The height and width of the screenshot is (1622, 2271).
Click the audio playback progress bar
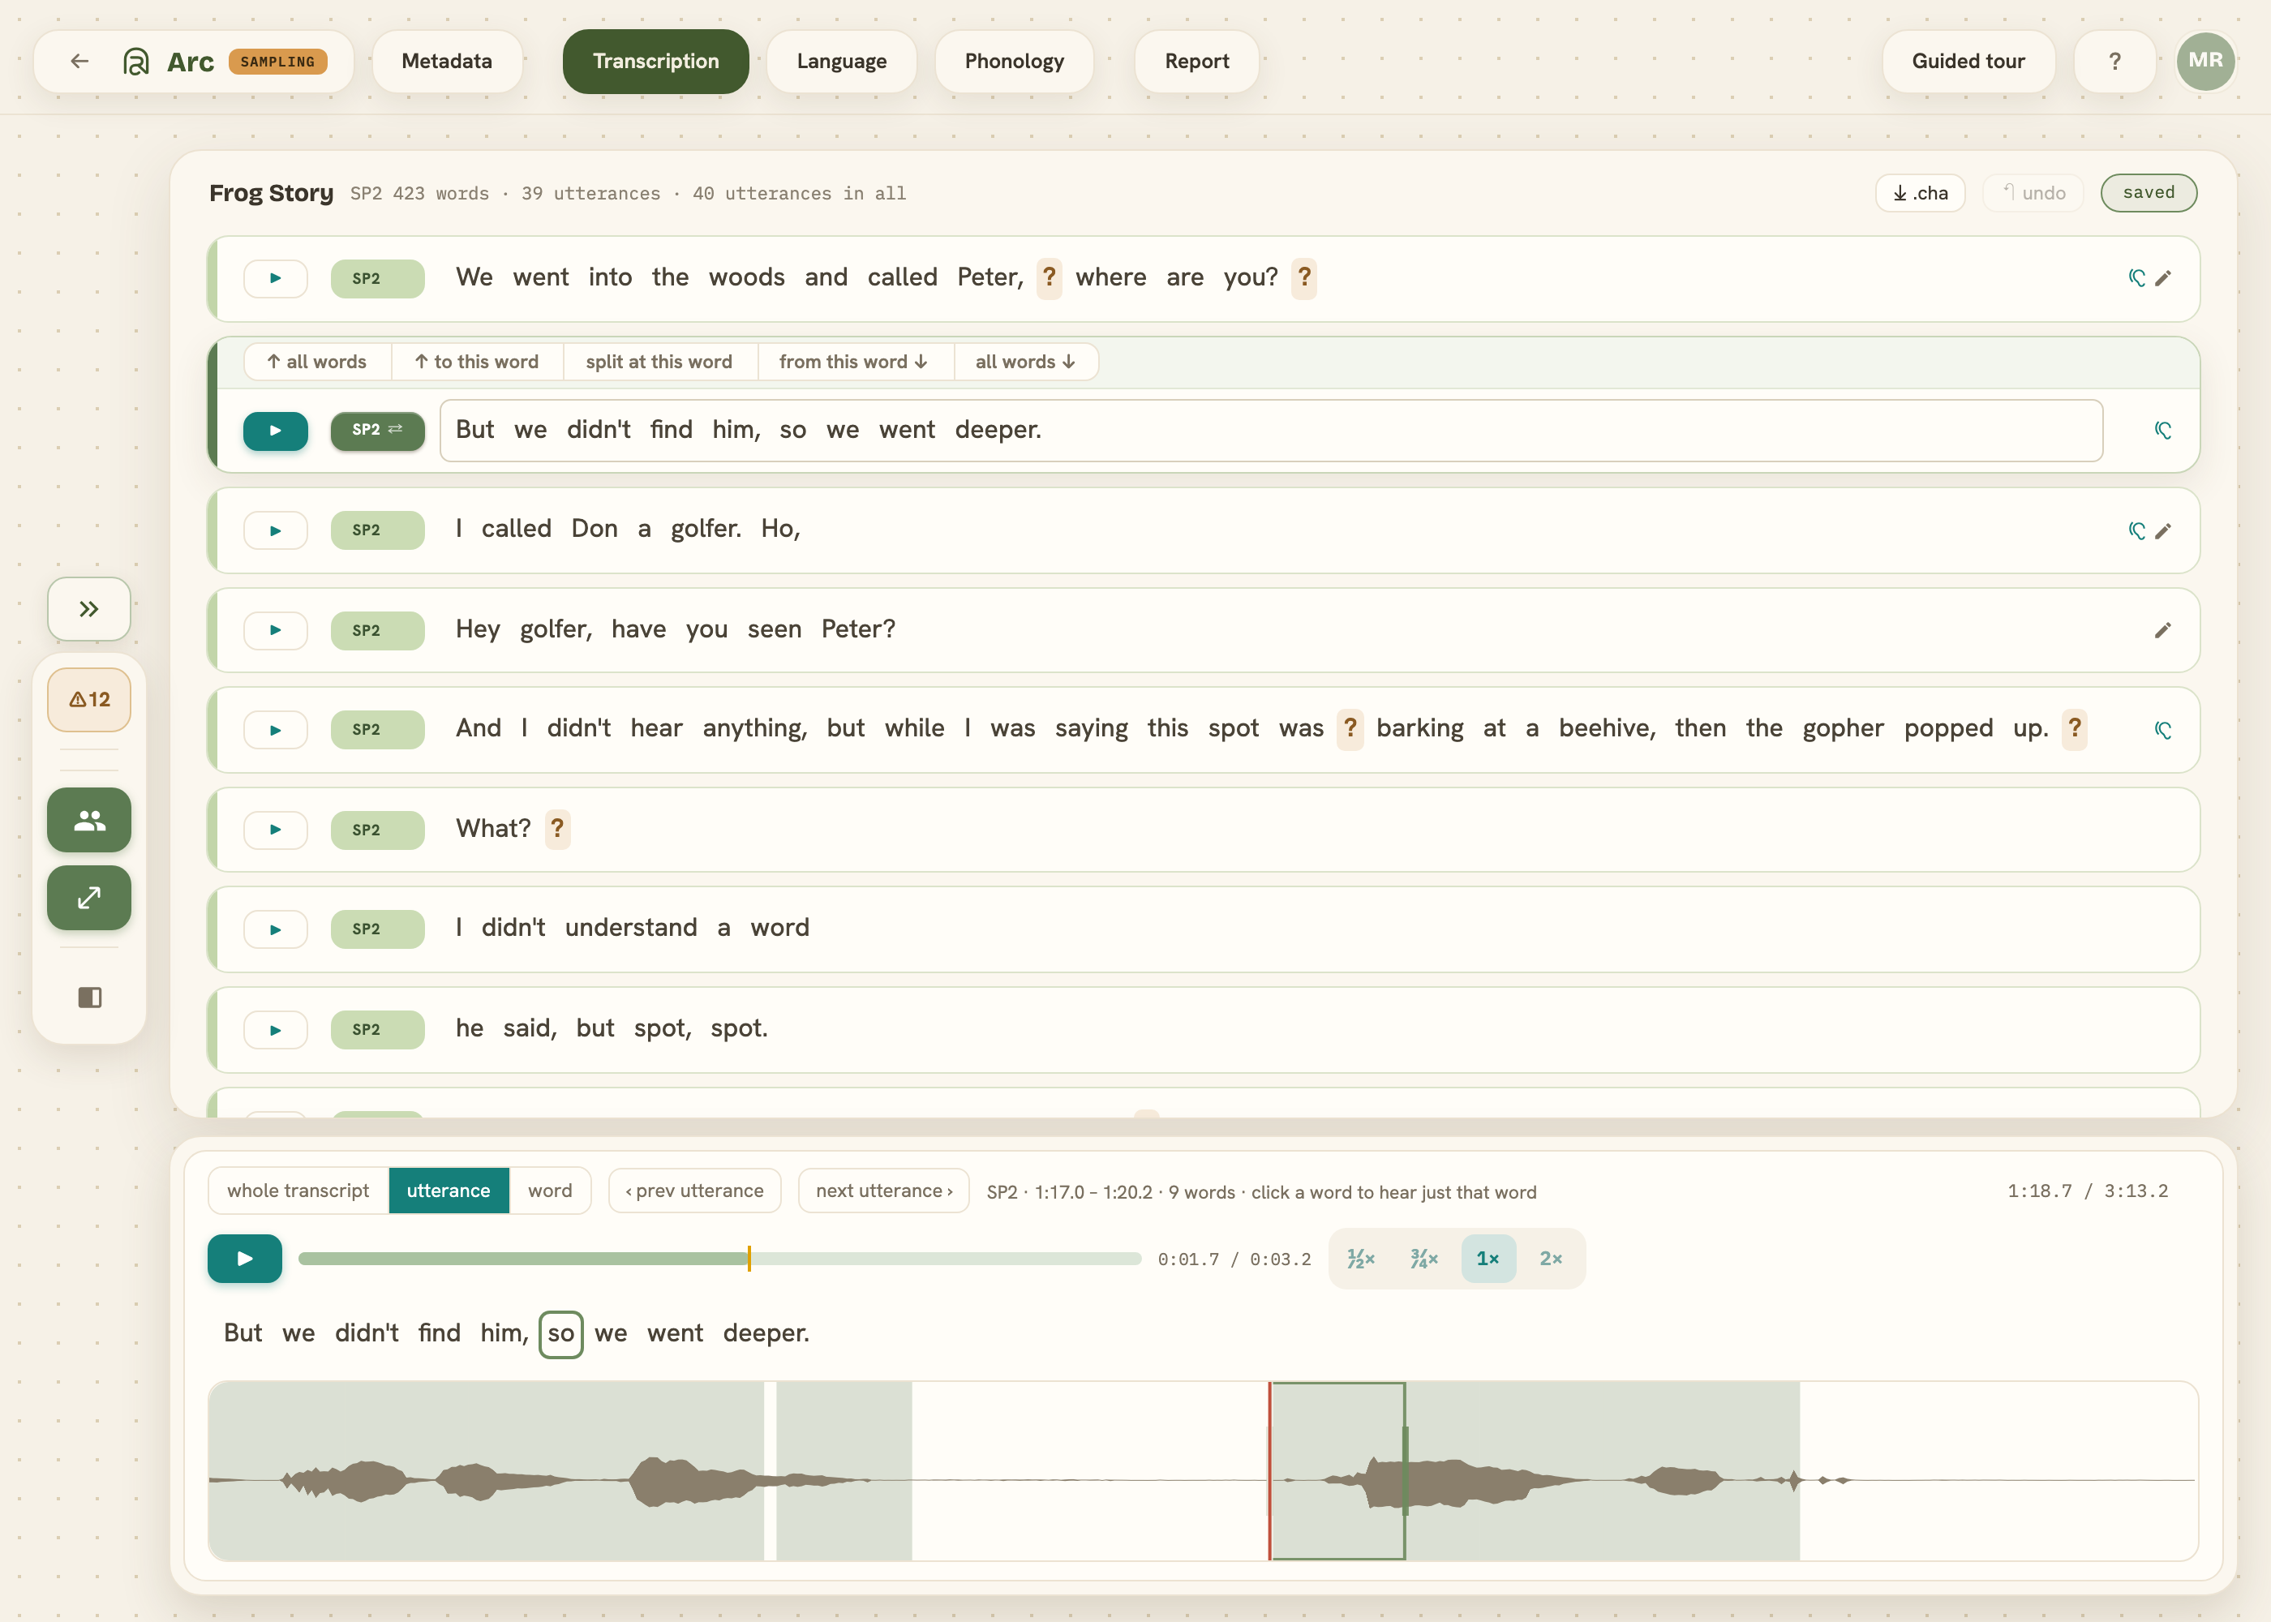[719, 1259]
